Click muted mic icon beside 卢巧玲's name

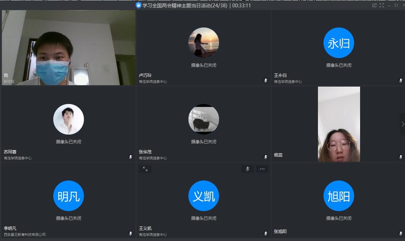coord(266,80)
